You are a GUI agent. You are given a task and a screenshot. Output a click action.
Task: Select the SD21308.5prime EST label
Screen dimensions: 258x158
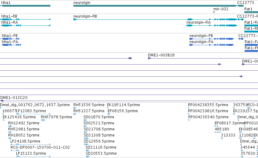99,135
